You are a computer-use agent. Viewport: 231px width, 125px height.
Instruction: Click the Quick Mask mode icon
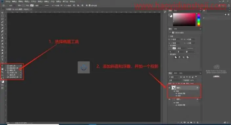[2, 85]
